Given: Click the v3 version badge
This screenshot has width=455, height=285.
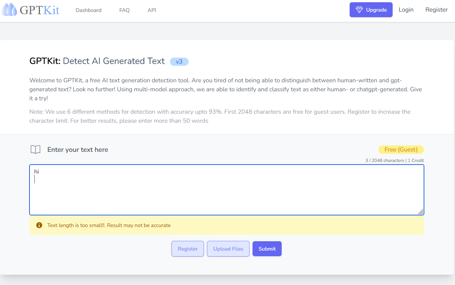Looking at the screenshot, I should click(x=179, y=61).
